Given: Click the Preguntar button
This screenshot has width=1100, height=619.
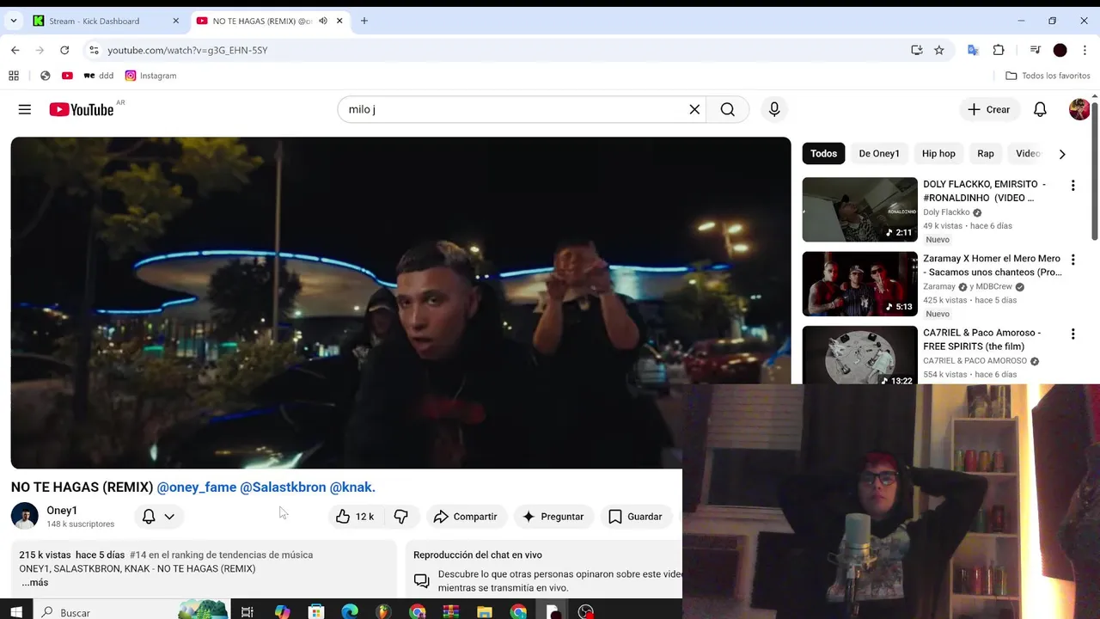Looking at the screenshot, I should click(553, 517).
